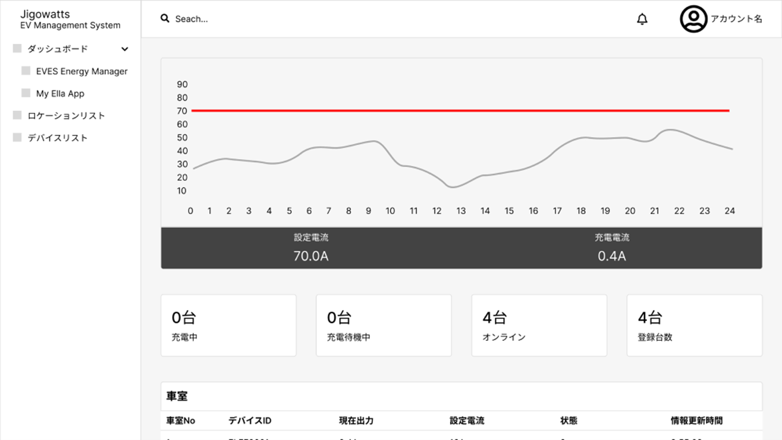Click the square icon beside ダッシュボード
782x440 pixels.
(17, 49)
